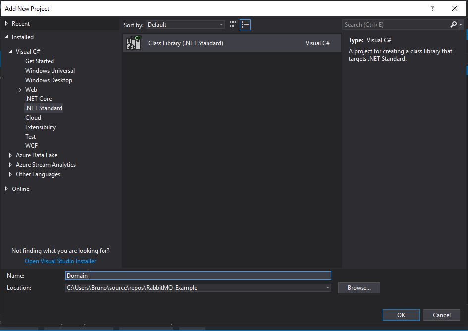Confirm with the OK button
468x331 pixels.
point(401,315)
